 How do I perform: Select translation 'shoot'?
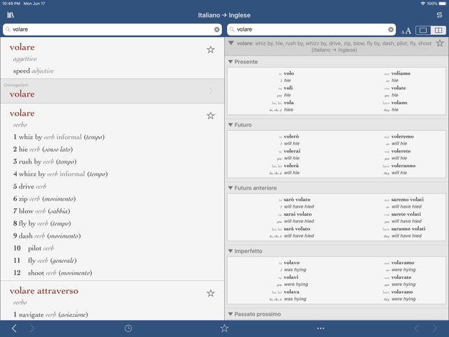(x=36, y=273)
